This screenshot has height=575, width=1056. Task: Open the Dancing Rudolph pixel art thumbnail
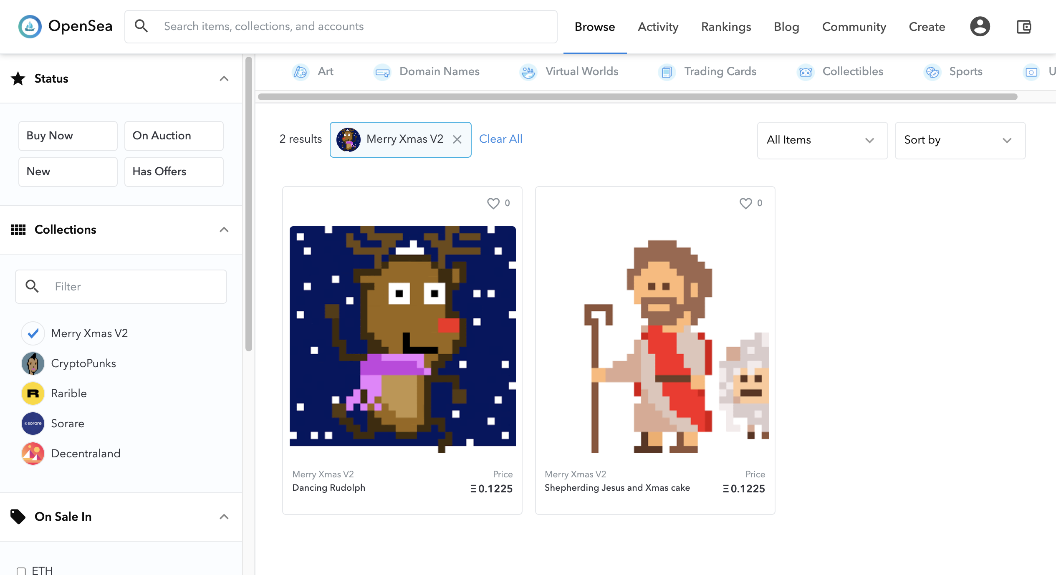[x=403, y=340]
